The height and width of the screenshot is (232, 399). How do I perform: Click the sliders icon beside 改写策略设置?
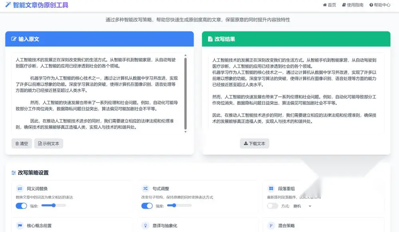tap(14, 173)
